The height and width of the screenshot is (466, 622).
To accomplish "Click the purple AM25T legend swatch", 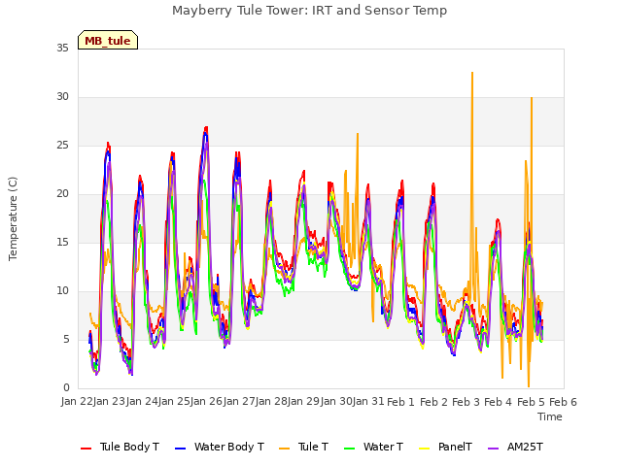I will click(x=493, y=449).
